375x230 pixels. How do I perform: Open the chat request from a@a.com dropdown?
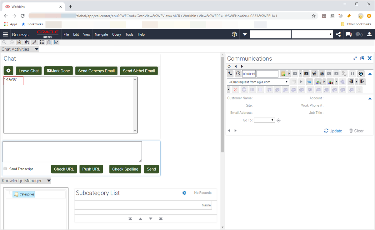click(258, 82)
